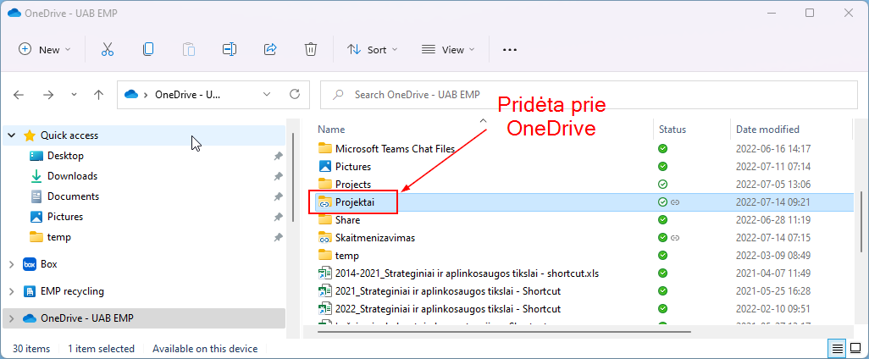The width and height of the screenshot is (869, 359).
Task: Open the New item menu
Action: click(x=45, y=50)
